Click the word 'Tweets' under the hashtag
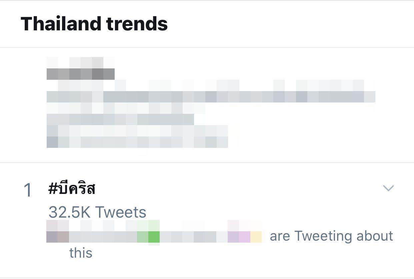The width and height of the screenshot is (414, 279). (x=121, y=212)
